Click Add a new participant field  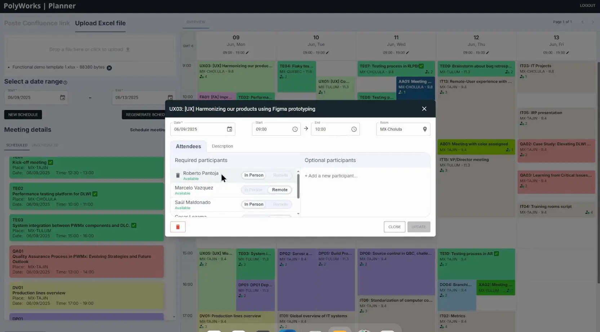(331, 176)
